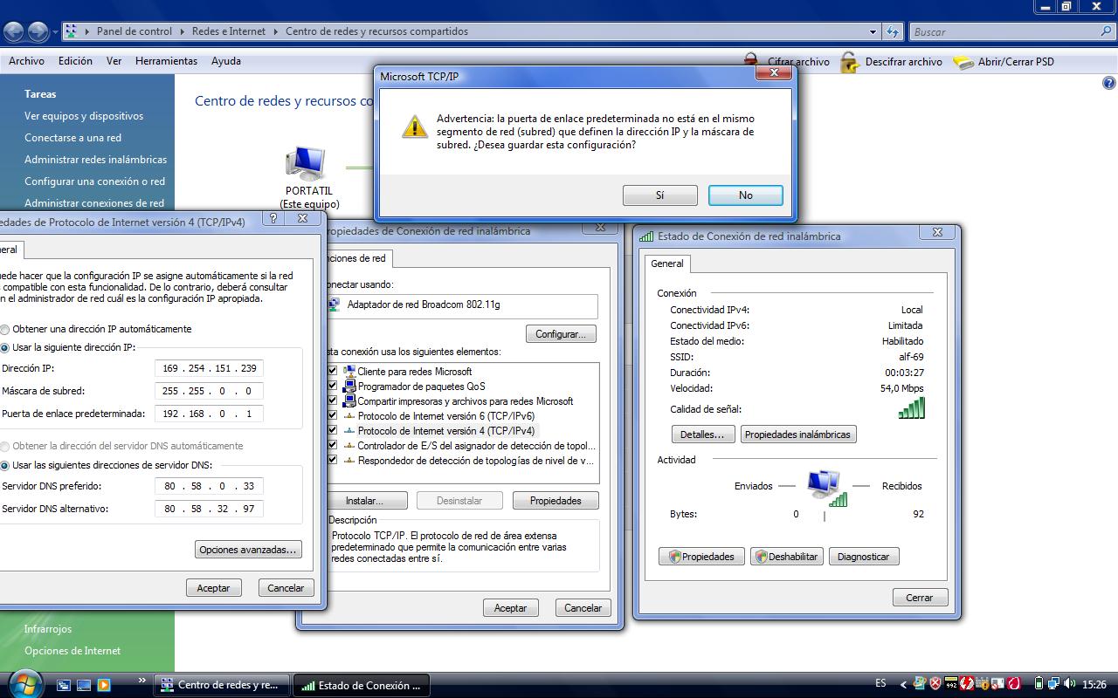Viewport: 1118px width, 698px height.
Task: Select Obtener una dirección IP automáticamente
Action: [x=5, y=330]
